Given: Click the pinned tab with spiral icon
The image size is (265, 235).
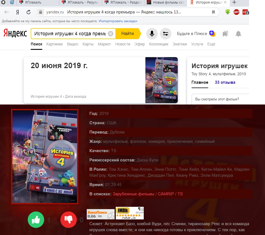Looking at the screenshot, I should (x=12, y=2).
